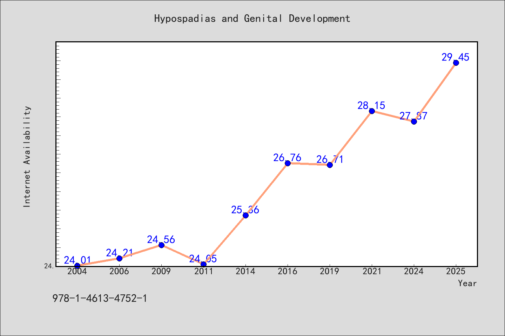Image resolution: width=505 pixels, height=336 pixels.
Task: Click the 978-1-4613-4752-1 footer text
Action: pos(100,299)
